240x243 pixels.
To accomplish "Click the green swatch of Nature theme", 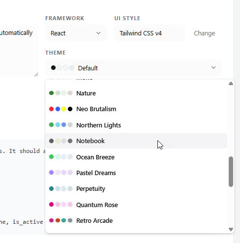I will pos(51,93).
